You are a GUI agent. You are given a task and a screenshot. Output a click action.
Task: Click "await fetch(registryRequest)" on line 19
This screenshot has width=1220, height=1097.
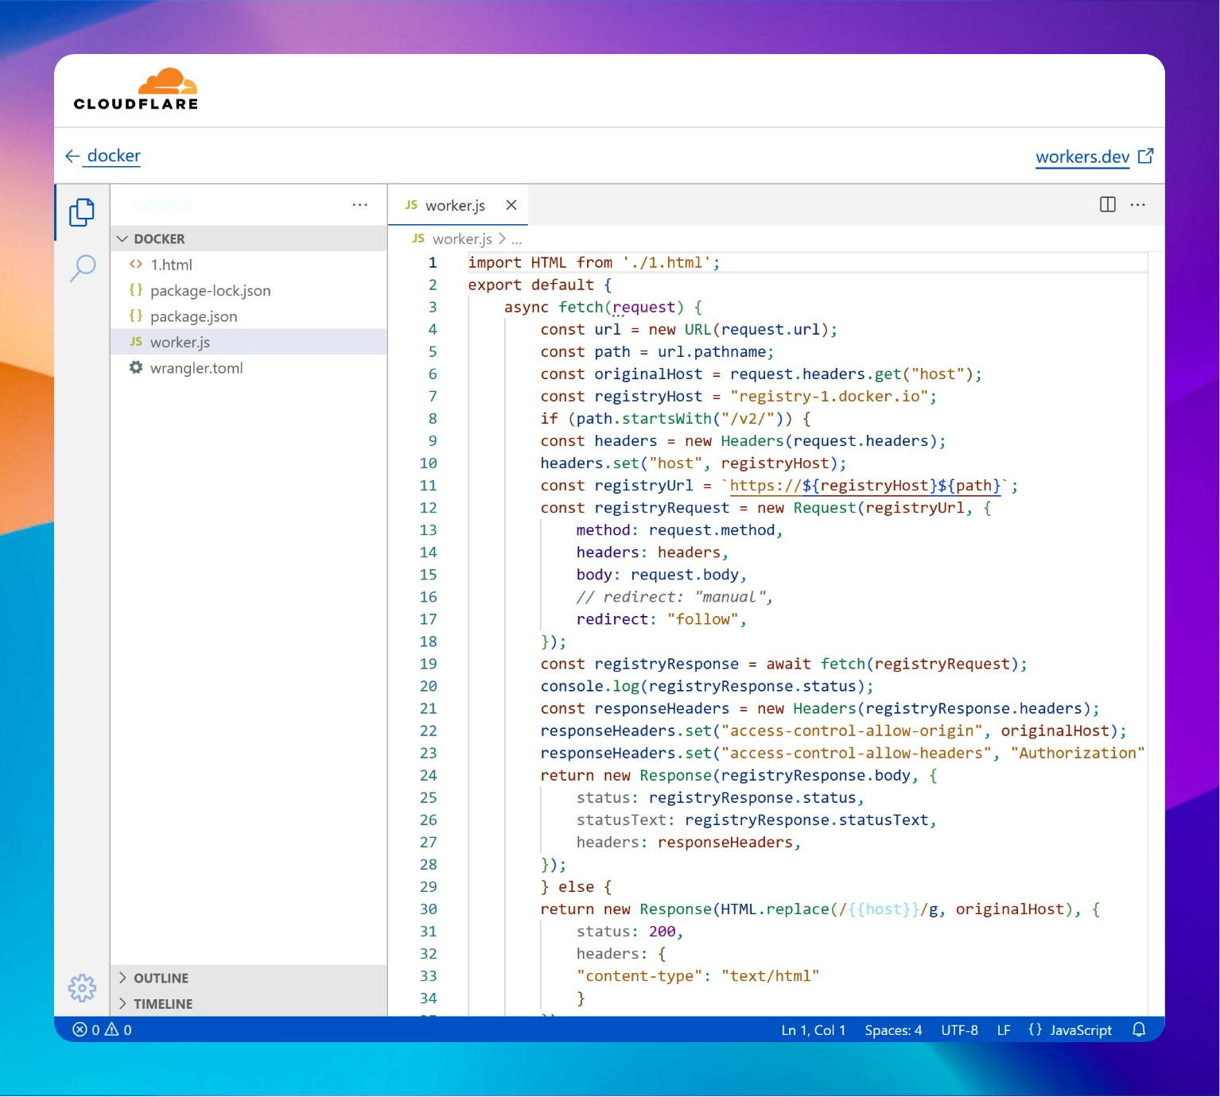click(892, 664)
